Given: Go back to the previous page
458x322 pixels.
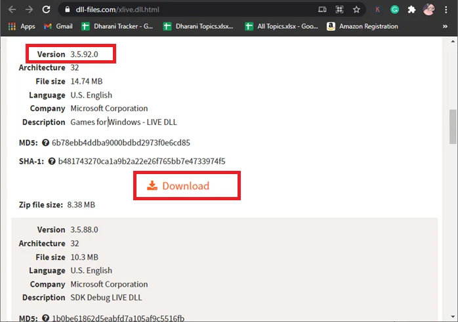Looking at the screenshot, I should pyautogui.click(x=12, y=10).
